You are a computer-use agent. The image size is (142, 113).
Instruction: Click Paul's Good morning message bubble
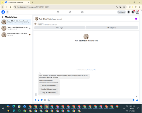tap(64, 76)
